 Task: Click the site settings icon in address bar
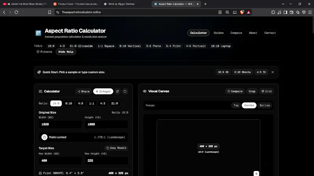pyautogui.click(x=58, y=12)
